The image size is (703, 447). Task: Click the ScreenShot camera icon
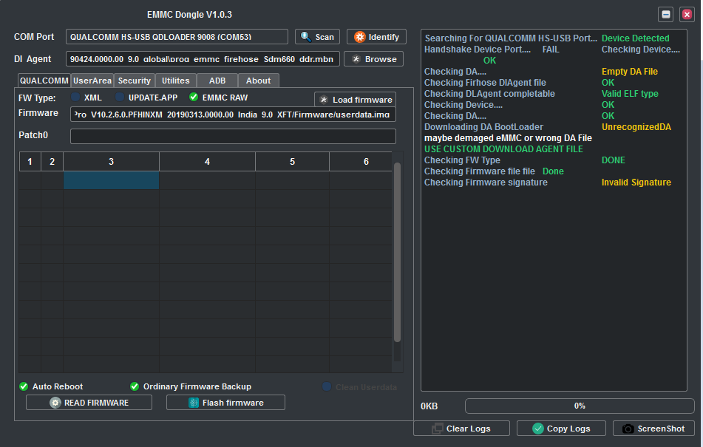pos(628,429)
